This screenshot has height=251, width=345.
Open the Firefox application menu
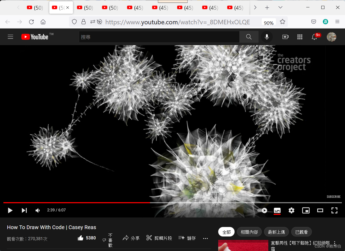pos(337,22)
